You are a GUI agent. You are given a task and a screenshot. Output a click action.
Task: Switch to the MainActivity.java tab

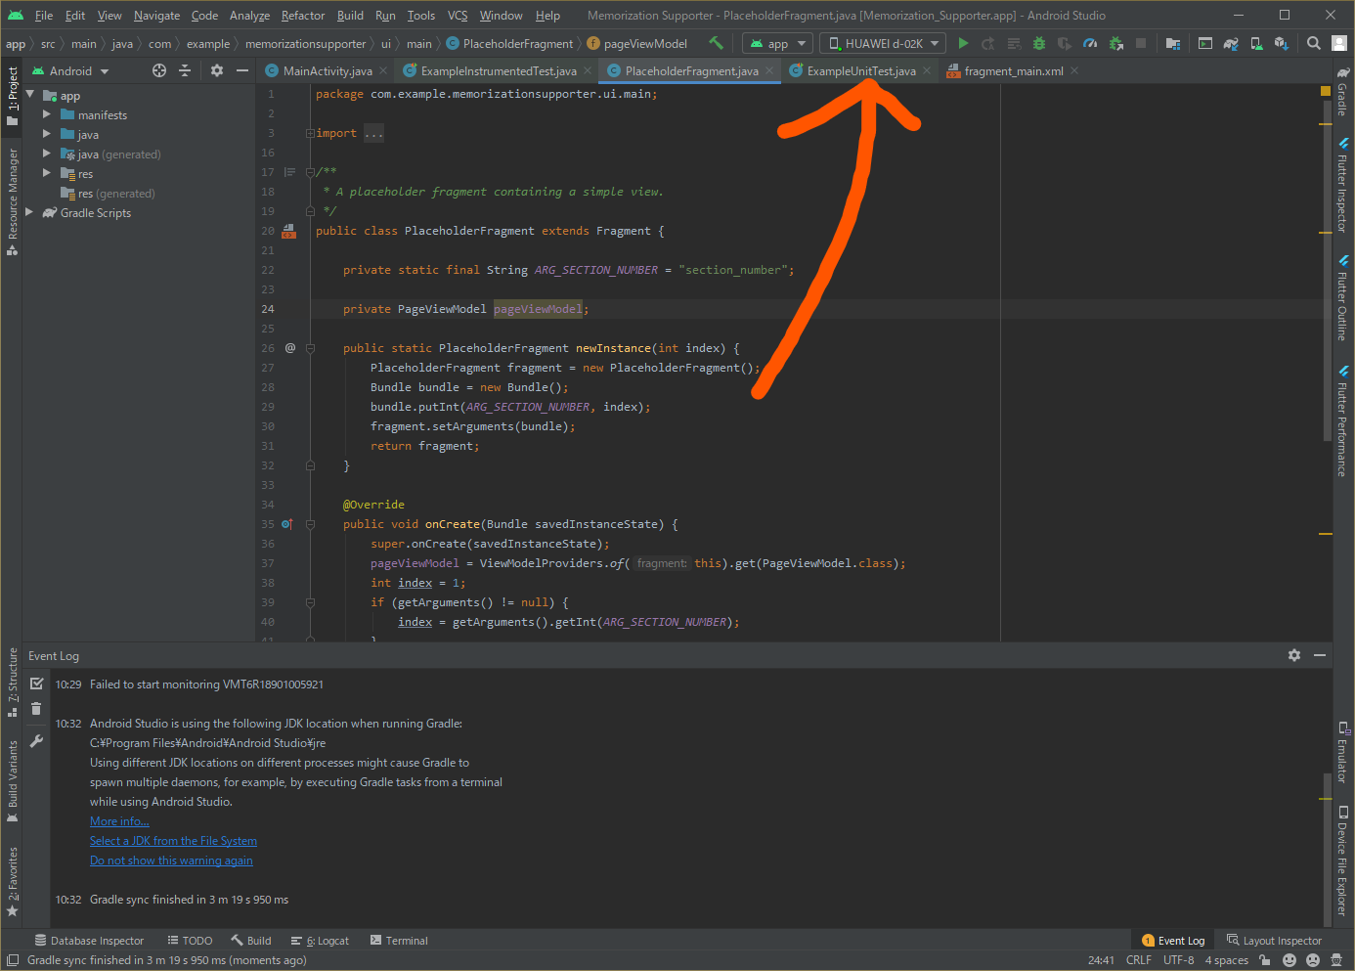click(x=328, y=70)
